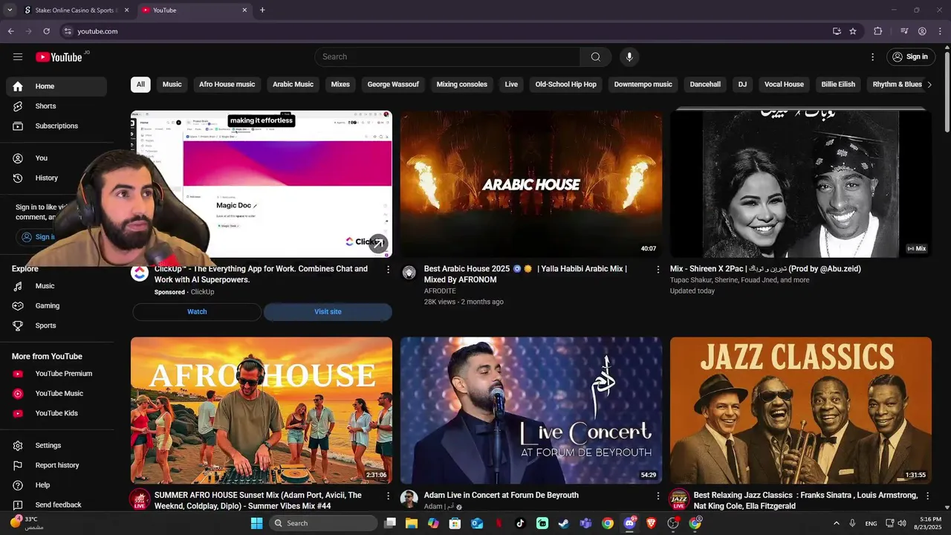Click Visit site on the ClickUp ad

[328, 312]
